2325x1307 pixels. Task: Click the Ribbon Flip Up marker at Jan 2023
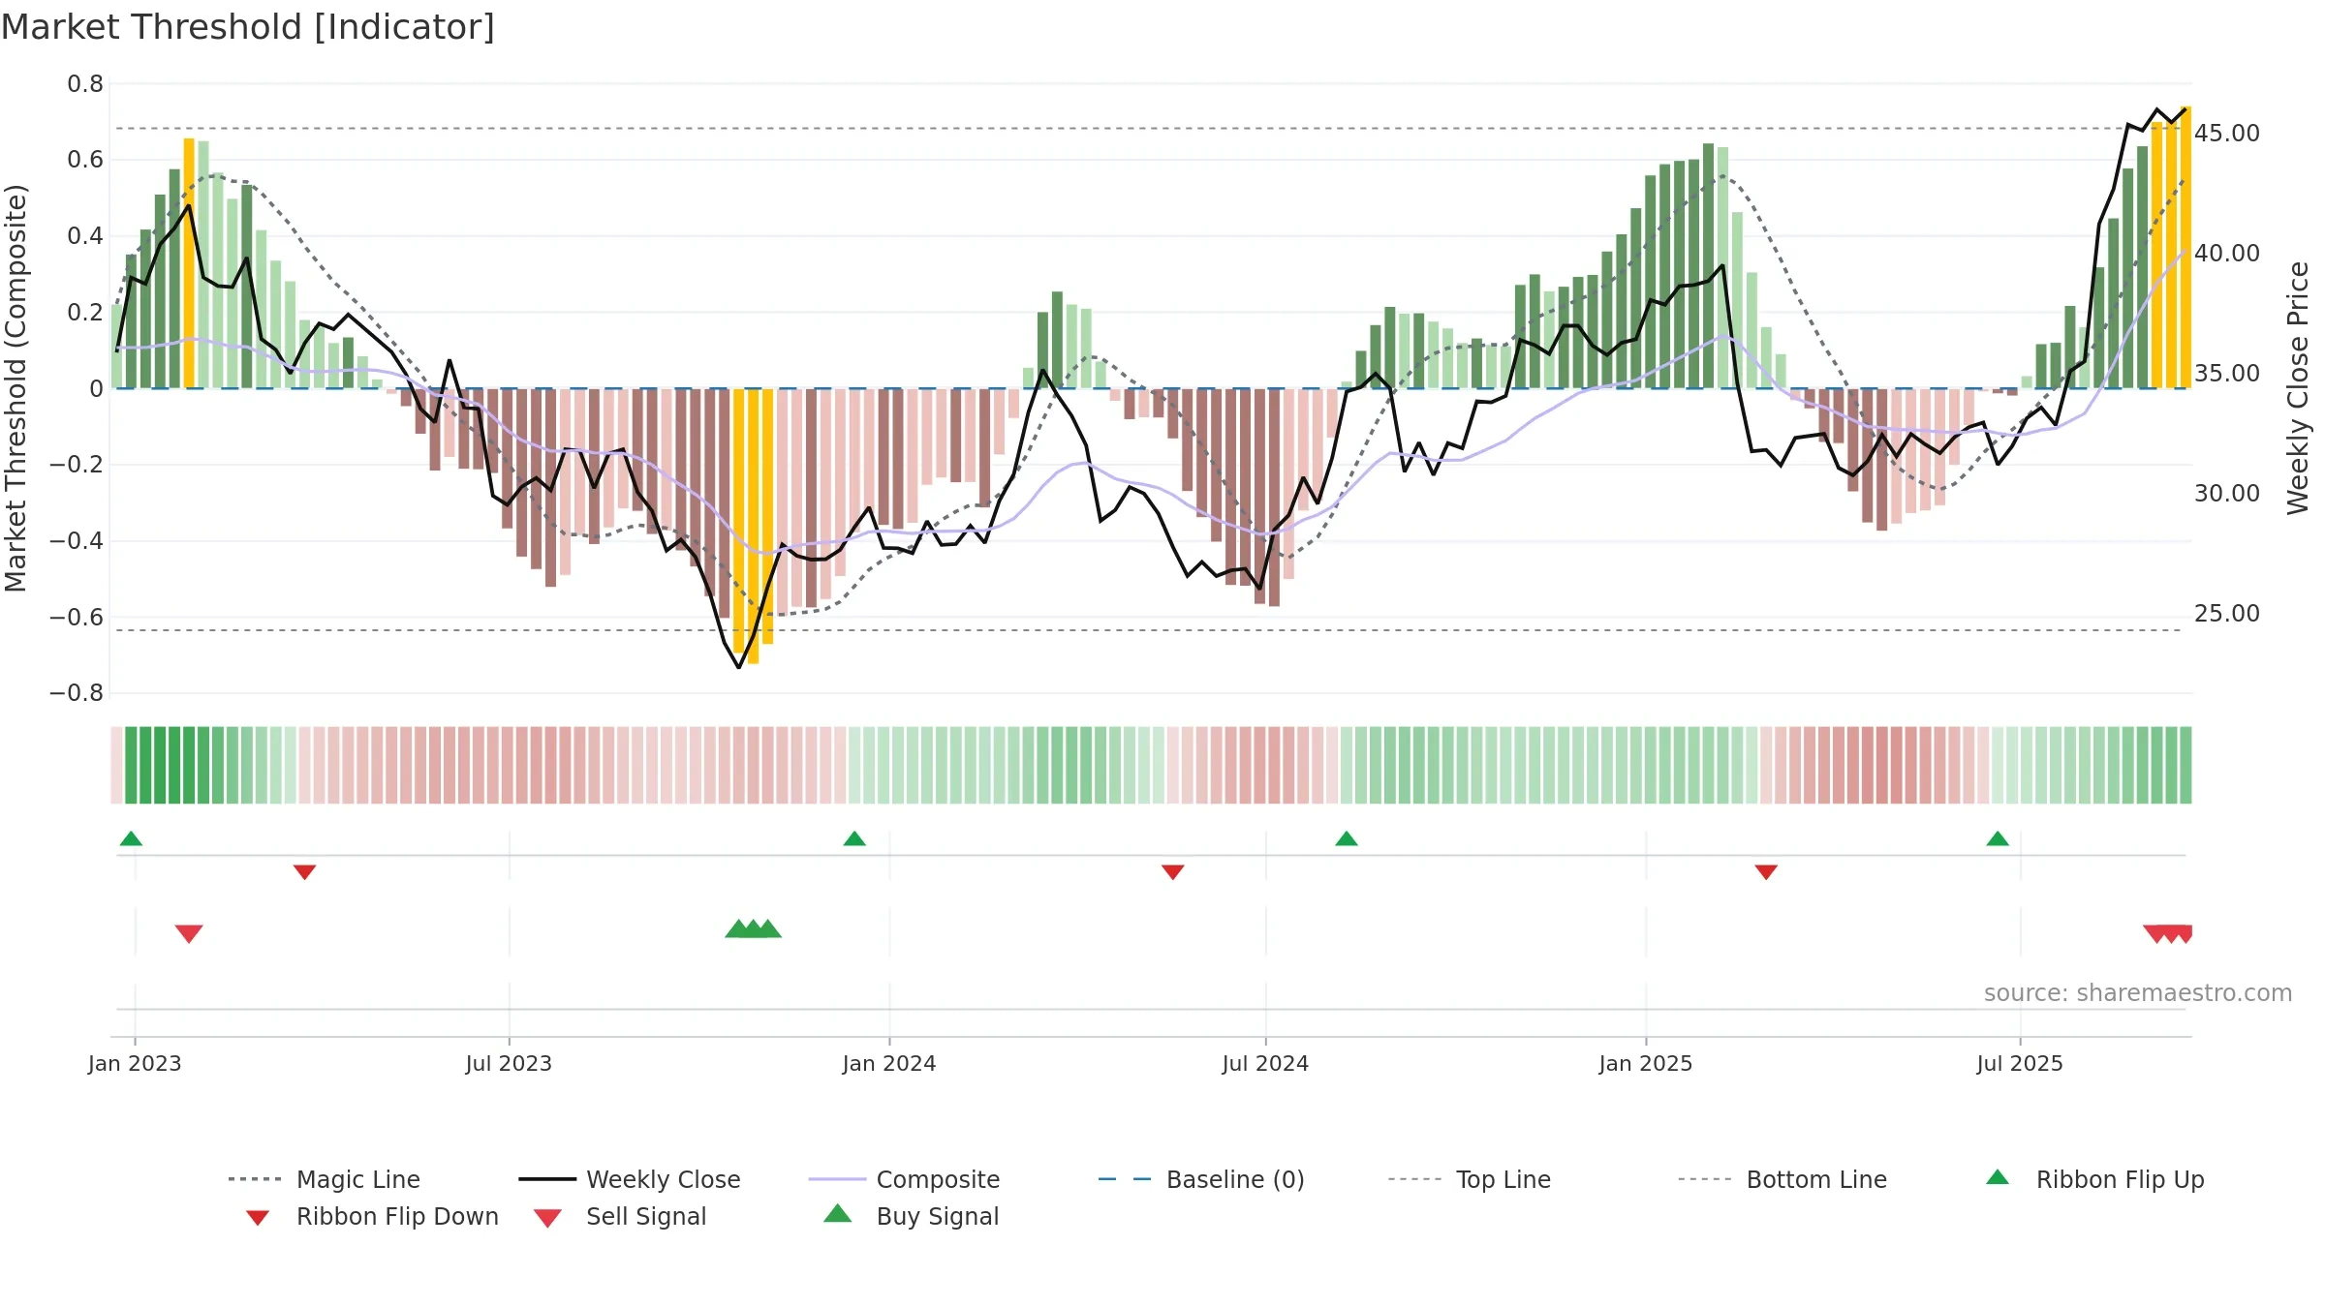click(x=131, y=838)
